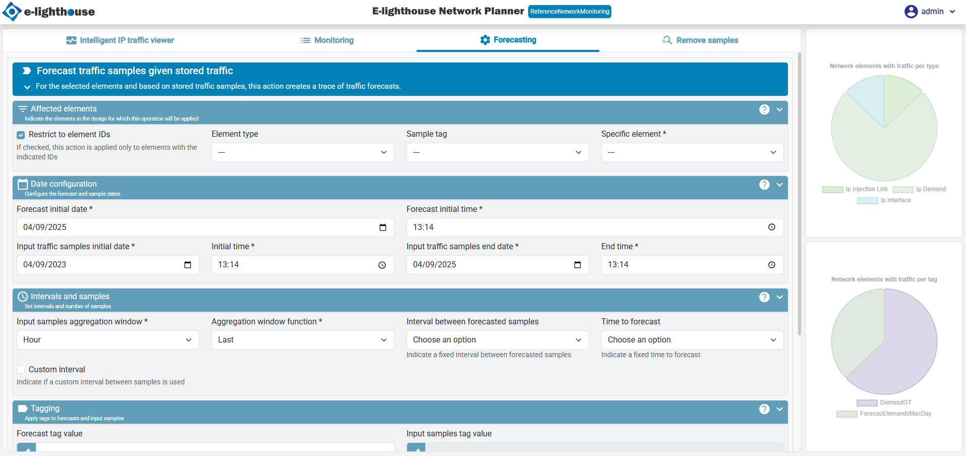Open the Time to forecast dropdown
Image resolution: width=966 pixels, height=456 pixels.
pos(692,340)
